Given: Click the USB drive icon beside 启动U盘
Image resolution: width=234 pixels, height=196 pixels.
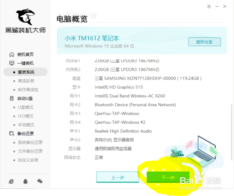Looking at the screenshot, I should pyautogui.click(x=12, y=98).
